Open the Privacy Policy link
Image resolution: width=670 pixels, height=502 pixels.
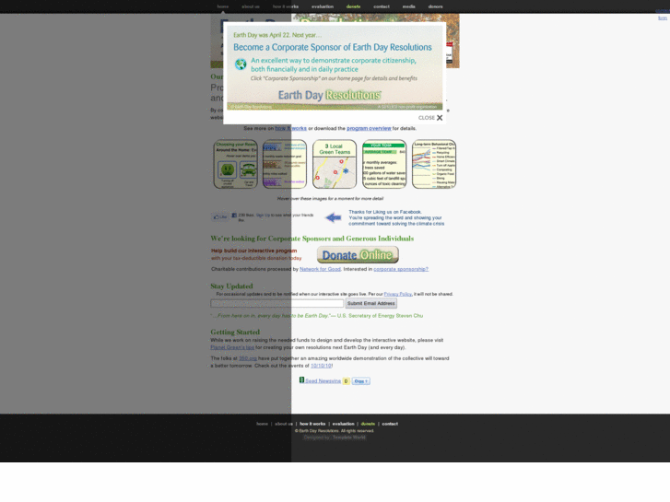point(397,294)
